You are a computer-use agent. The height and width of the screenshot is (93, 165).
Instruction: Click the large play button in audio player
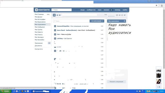click(54, 15)
